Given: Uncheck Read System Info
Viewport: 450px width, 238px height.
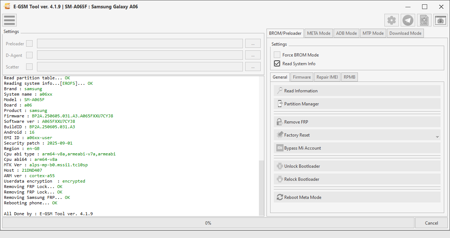Looking at the screenshot, I should coord(277,63).
